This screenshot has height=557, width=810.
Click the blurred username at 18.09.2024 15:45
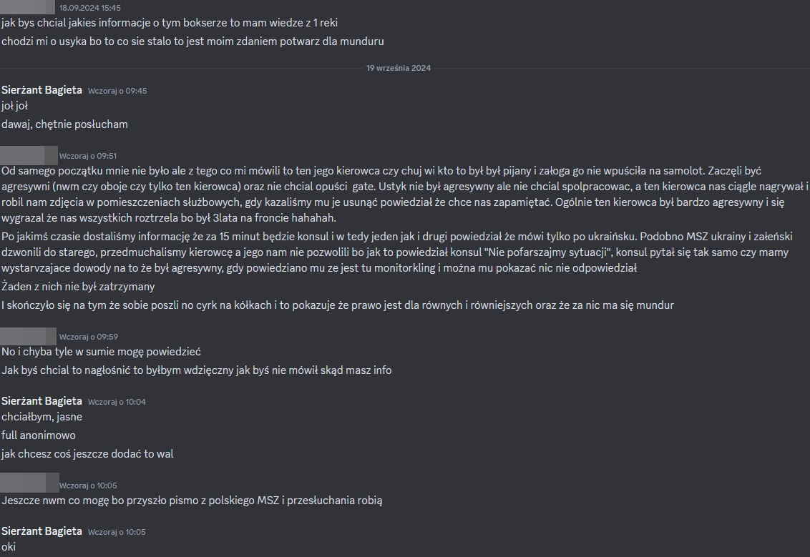point(29,7)
